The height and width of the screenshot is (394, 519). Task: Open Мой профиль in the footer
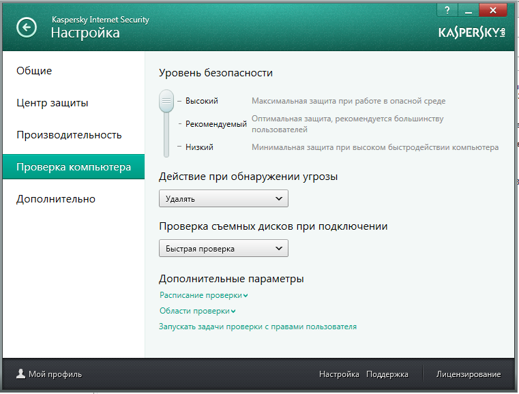click(x=55, y=374)
